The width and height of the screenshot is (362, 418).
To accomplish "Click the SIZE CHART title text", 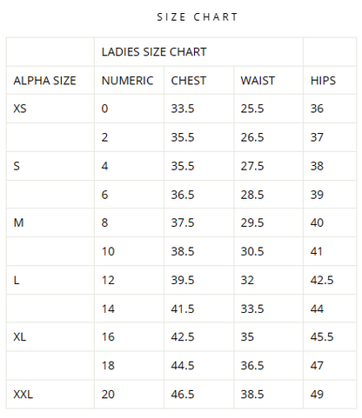I will [x=198, y=17].
